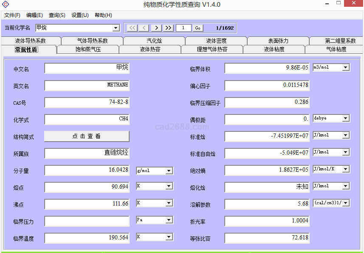
Task: Jump to last record with >> button
Action: point(169,28)
